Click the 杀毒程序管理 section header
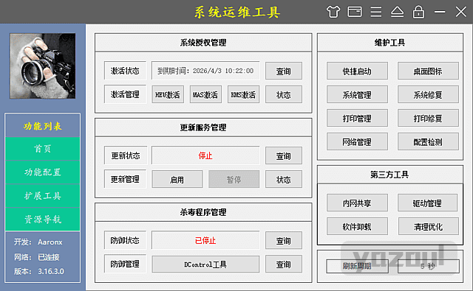Screen dimensions: 473x291 click(203, 212)
